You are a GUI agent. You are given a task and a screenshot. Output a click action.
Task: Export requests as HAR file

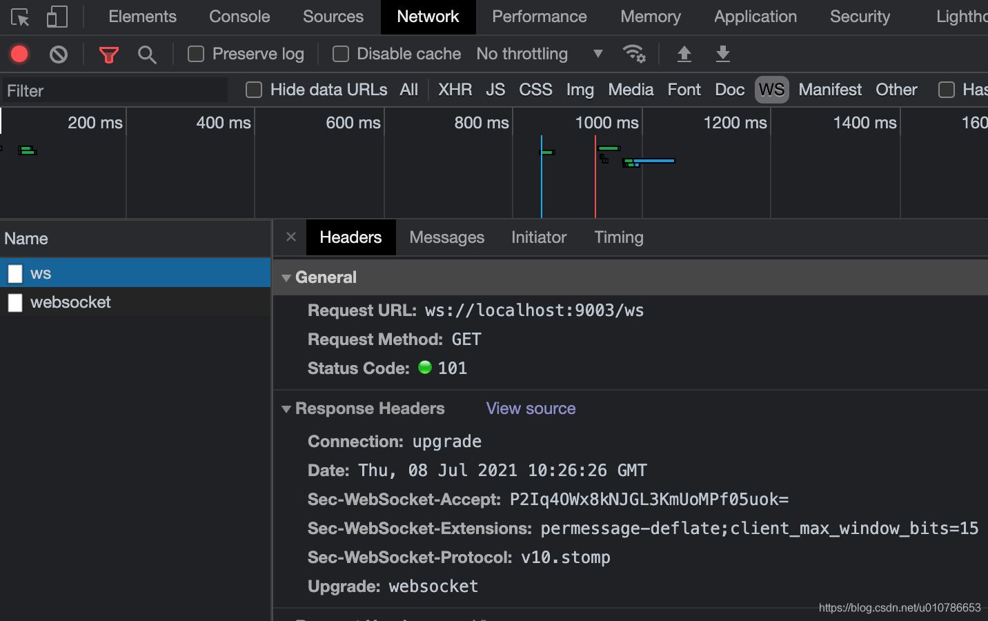(722, 54)
